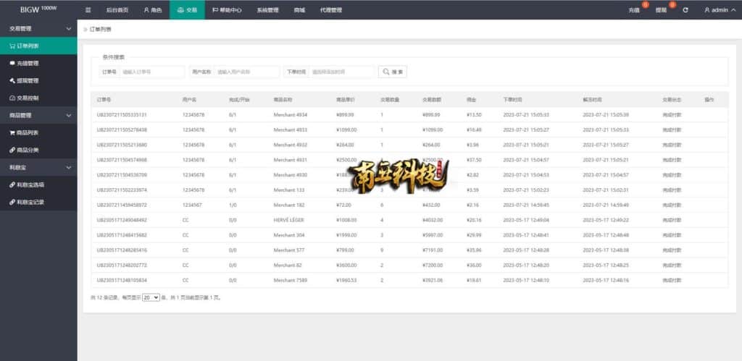Switch to the 角色 tab
Screen dimensions: 742x361
click(x=152, y=10)
